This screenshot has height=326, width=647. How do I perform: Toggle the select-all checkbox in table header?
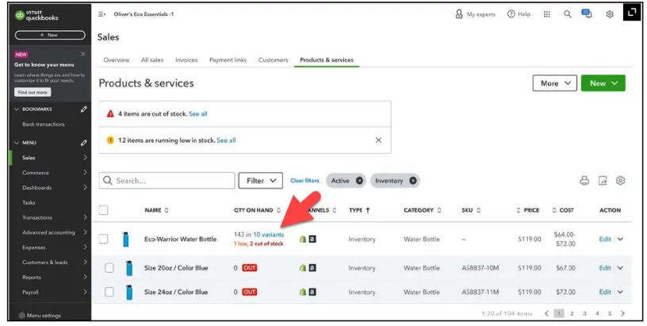pos(103,210)
